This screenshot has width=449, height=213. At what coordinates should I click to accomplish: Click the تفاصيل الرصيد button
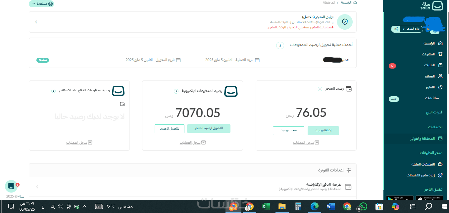click(170, 129)
